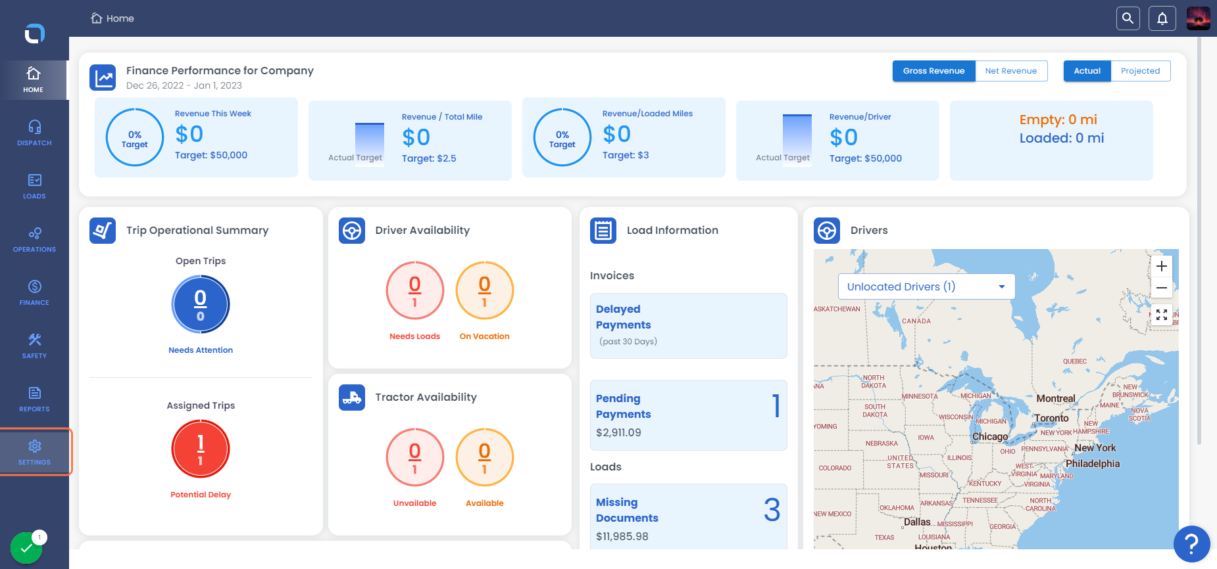This screenshot has height=569, width=1217.
Task: Open the notifications bell
Action: [1162, 18]
